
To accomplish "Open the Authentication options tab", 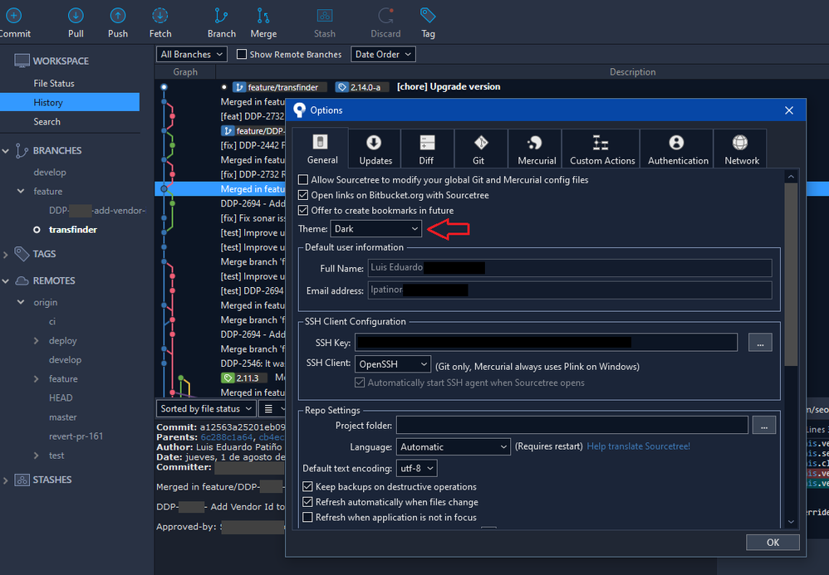I will point(678,149).
